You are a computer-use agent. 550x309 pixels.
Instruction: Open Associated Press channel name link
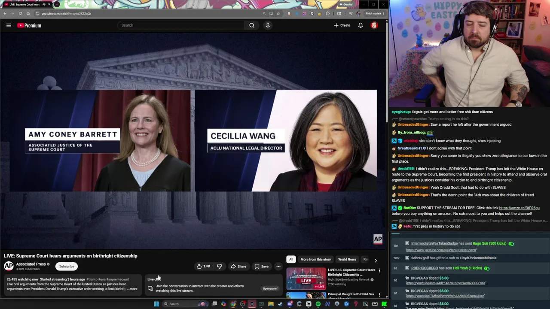coord(31,264)
